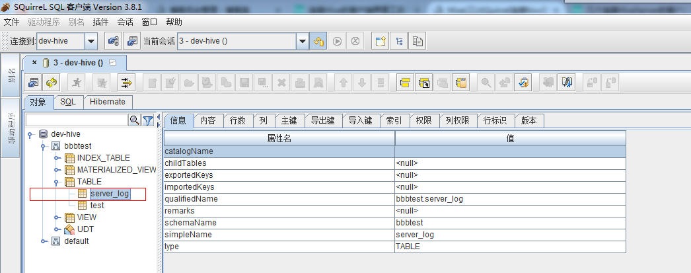Open the 列权限 tab
This screenshot has height=273, width=691.
[457, 121]
